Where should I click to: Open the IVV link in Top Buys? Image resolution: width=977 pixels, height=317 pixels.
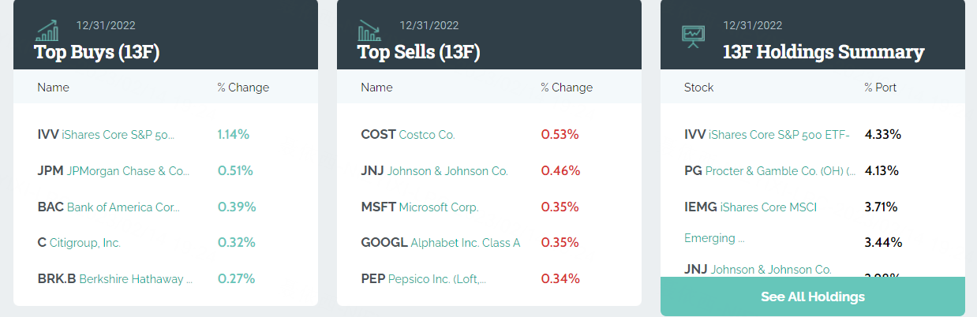(106, 134)
